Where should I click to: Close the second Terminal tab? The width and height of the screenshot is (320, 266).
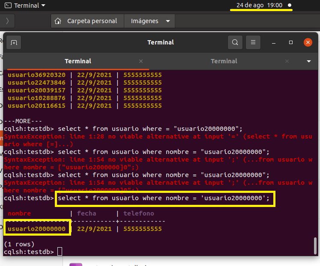[287, 61]
